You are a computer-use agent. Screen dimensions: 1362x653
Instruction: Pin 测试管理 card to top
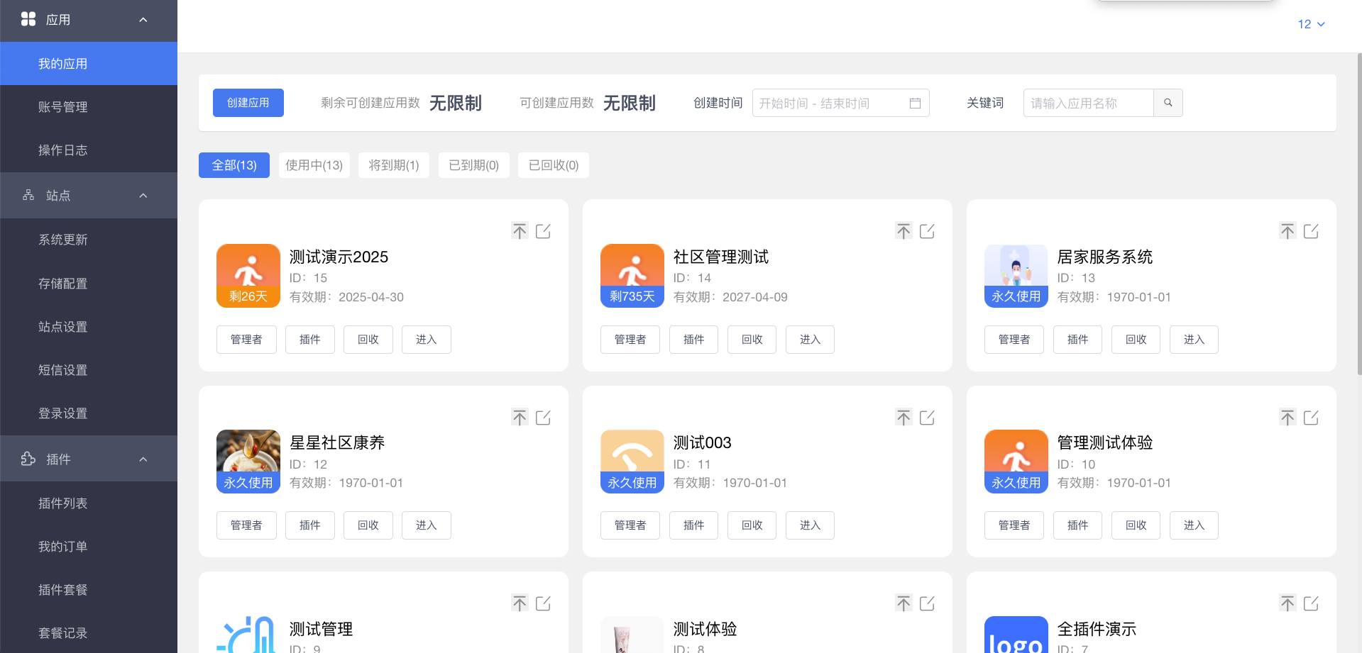click(x=520, y=603)
